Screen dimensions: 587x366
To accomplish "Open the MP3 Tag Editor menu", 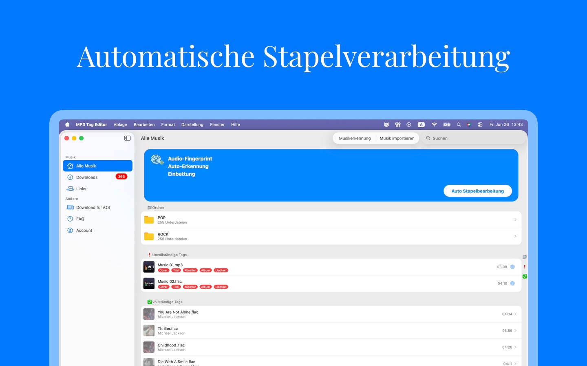I will 91,124.
